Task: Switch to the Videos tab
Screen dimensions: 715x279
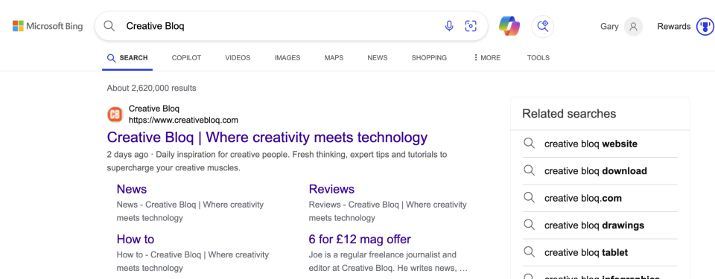Action: click(x=238, y=58)
